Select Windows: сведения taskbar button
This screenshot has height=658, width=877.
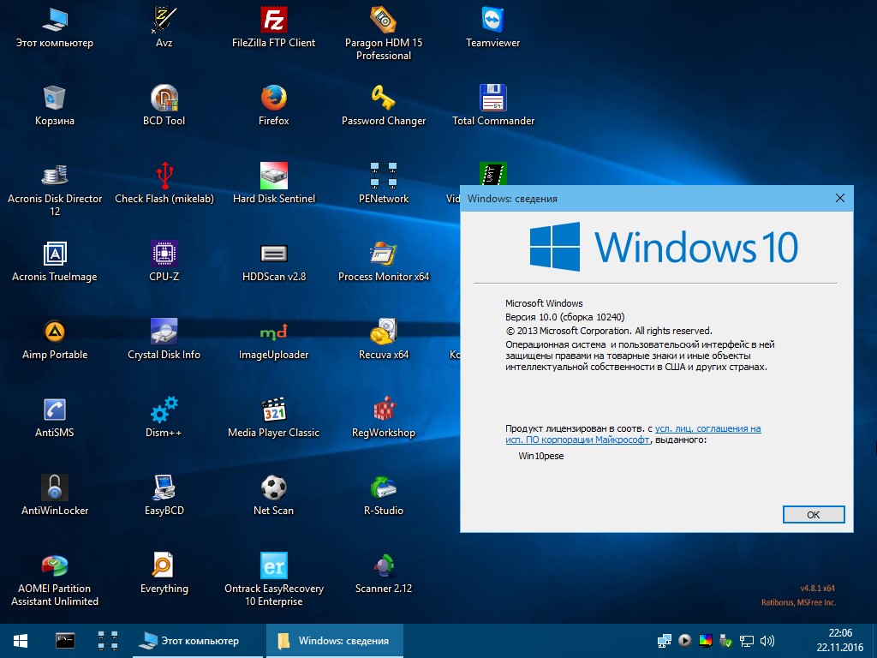[x=334, y=640]
